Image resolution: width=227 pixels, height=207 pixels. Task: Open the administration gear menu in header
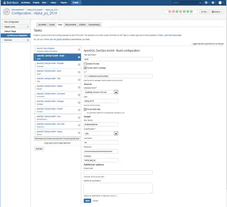[x=213, y=3]
